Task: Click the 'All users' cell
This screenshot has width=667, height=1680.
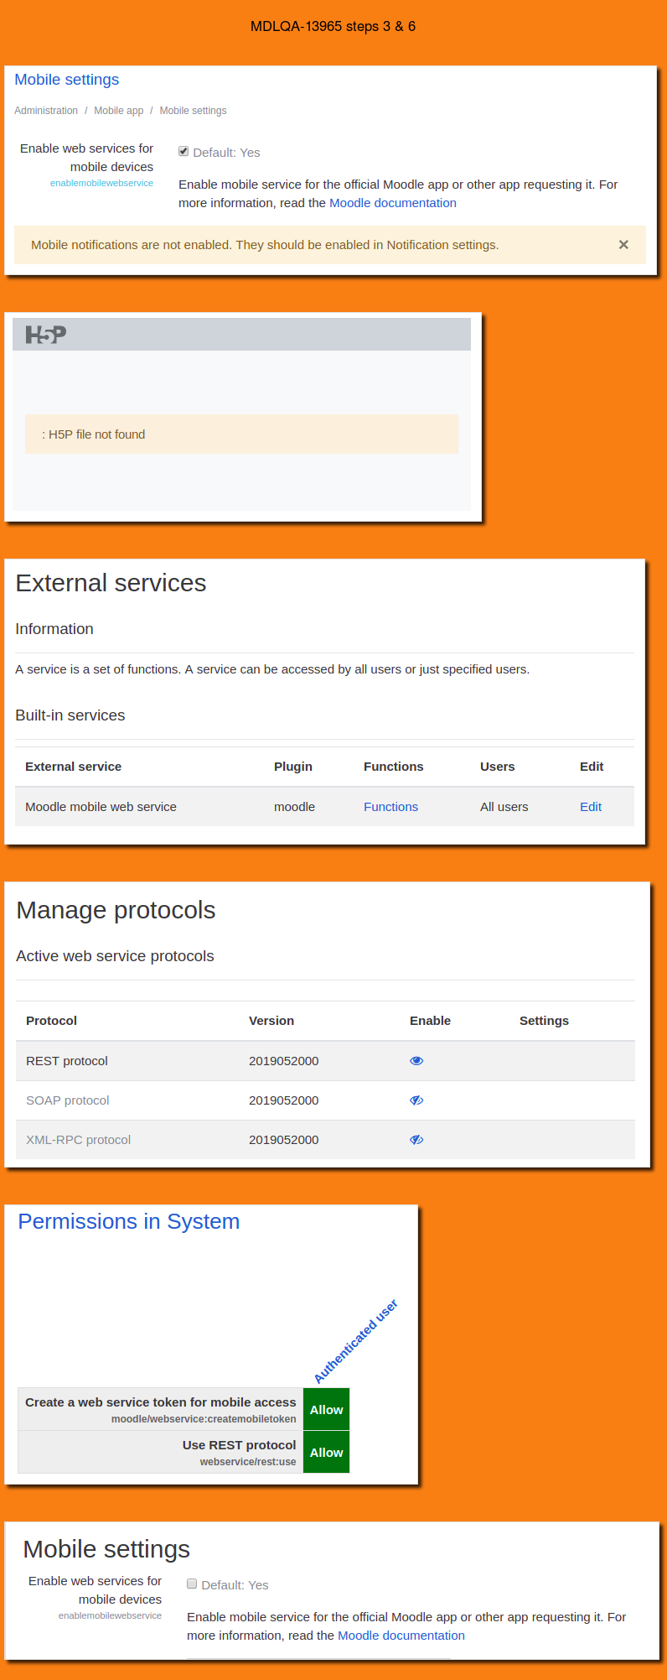Action: [x=504, y=807]
